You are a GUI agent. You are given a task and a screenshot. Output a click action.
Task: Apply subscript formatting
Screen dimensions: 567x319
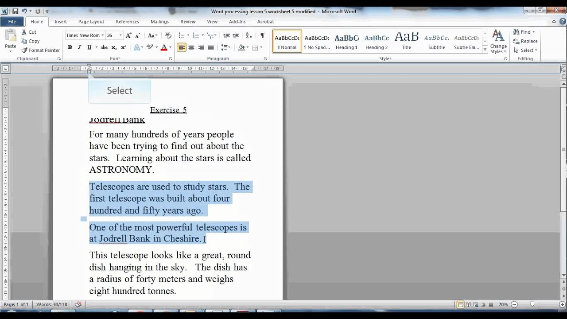114,47
